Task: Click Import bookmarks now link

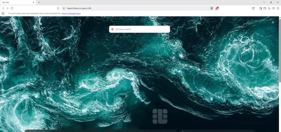Action: 71,13
